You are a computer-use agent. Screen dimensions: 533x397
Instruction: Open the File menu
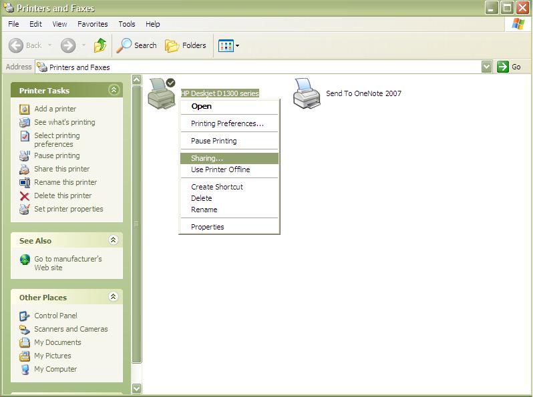[13, 24]
